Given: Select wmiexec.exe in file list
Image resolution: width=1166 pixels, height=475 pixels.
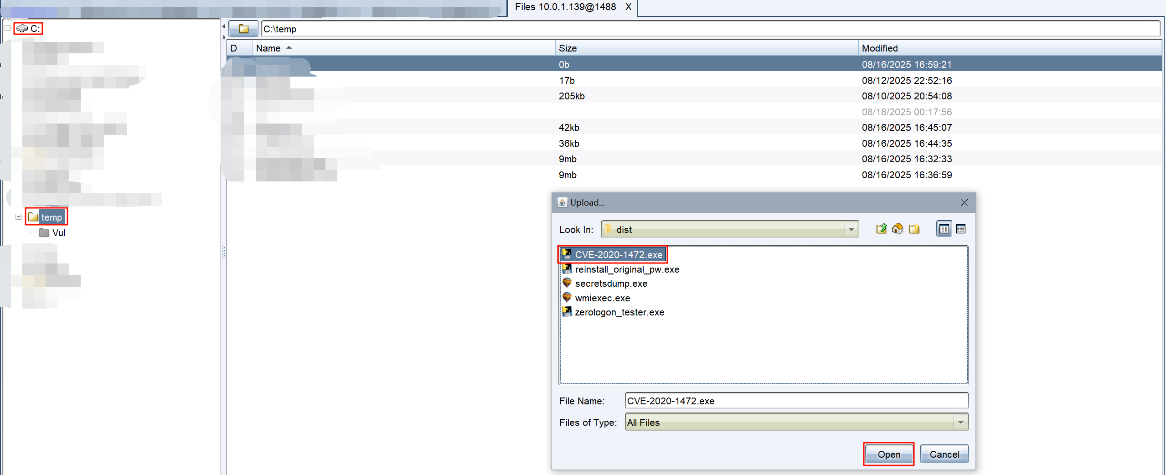Looking at the screenshot, I should pos(602,298).
